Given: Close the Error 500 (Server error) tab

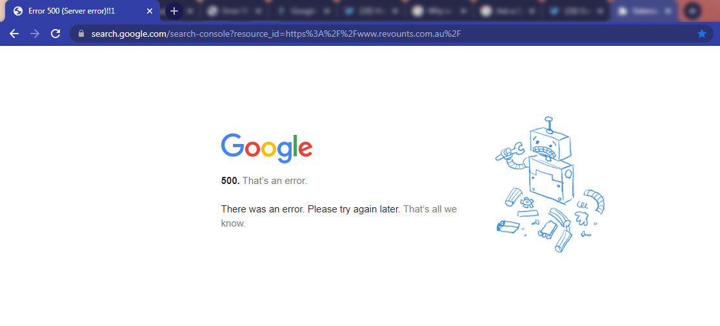Looking at the screenshot, I should [x=149, y=11].
